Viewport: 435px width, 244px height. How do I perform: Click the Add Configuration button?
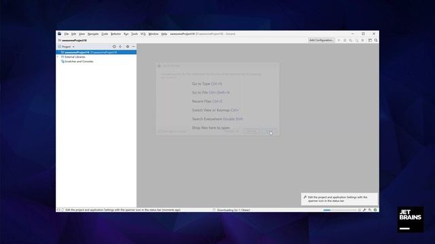click(x=321, y=40)
